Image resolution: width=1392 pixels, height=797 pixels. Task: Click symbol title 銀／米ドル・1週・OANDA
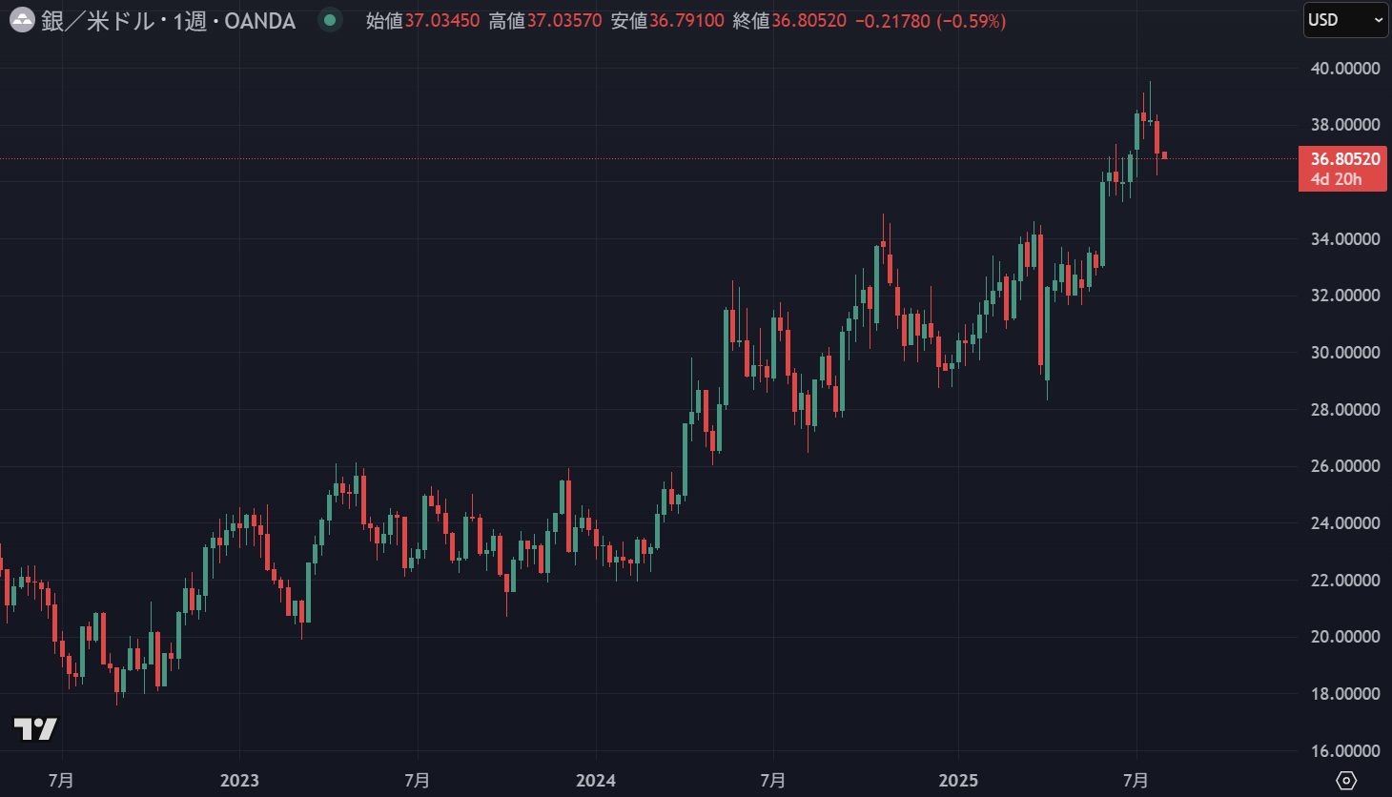[168, 21]
